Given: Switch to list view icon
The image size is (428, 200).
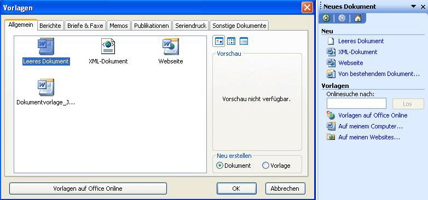Looking at the screenshot, I should pos(231,41).
